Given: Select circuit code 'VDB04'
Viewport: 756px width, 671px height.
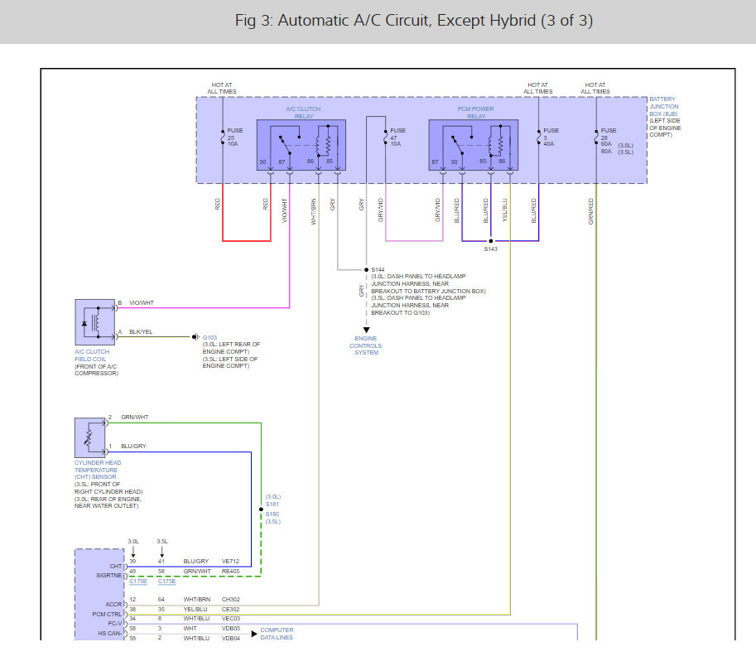Looking at the screenshot, I should (x=230, y=638).
